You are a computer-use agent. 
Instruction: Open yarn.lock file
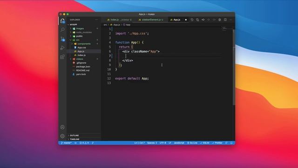[84, 74]
